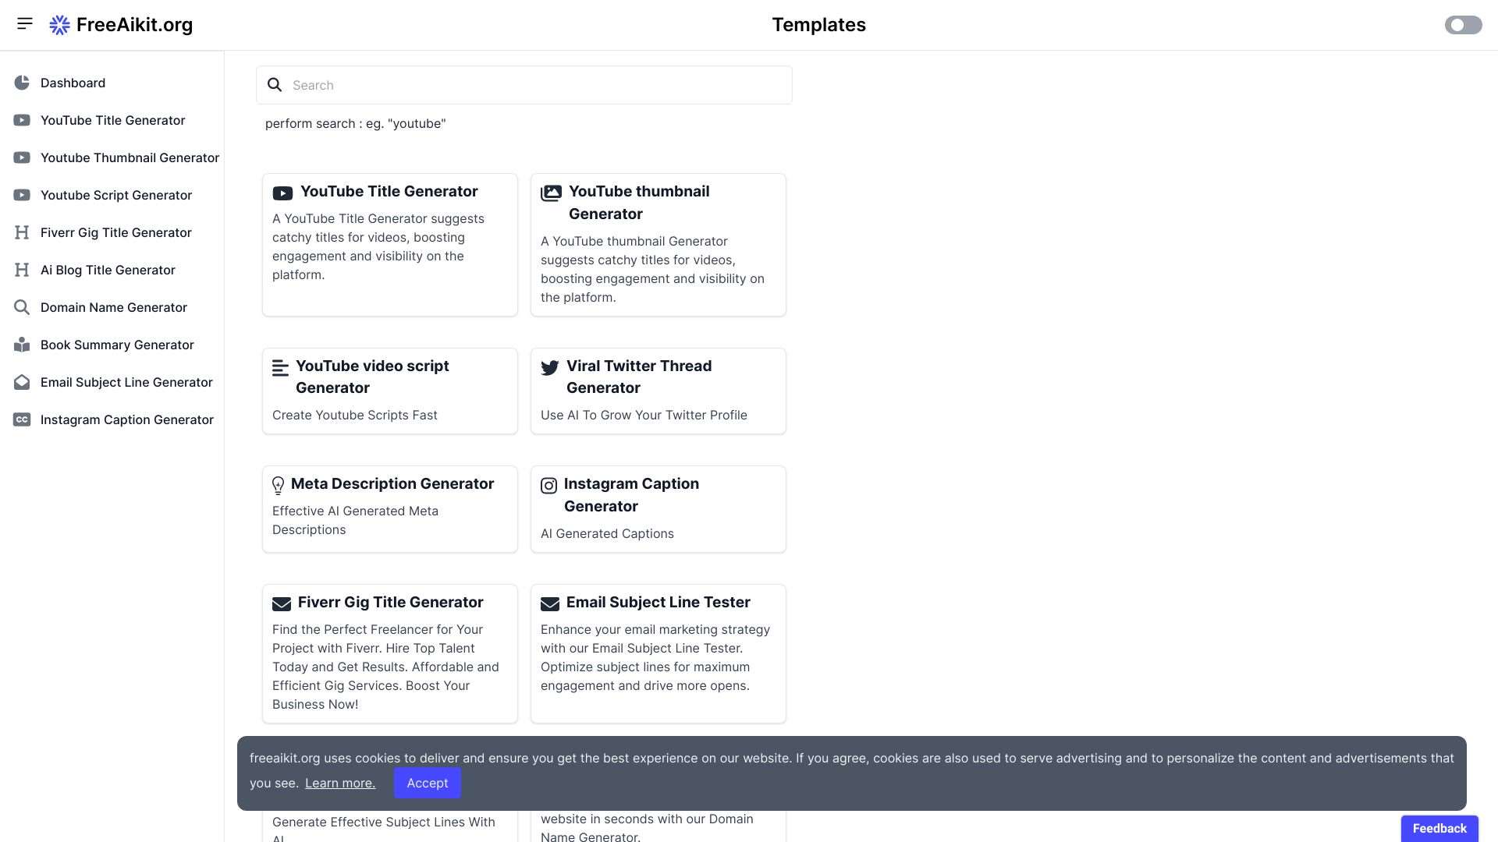Click the Feedback button
The width and height of the screenshot is (1498, 842).
click(x=1439, y=828)
